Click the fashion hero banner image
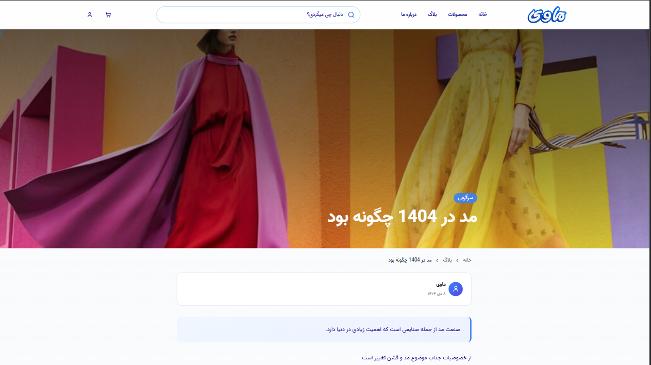Image resolution: width=651 pixels, height=365 pixels. (x=325, y=138)
